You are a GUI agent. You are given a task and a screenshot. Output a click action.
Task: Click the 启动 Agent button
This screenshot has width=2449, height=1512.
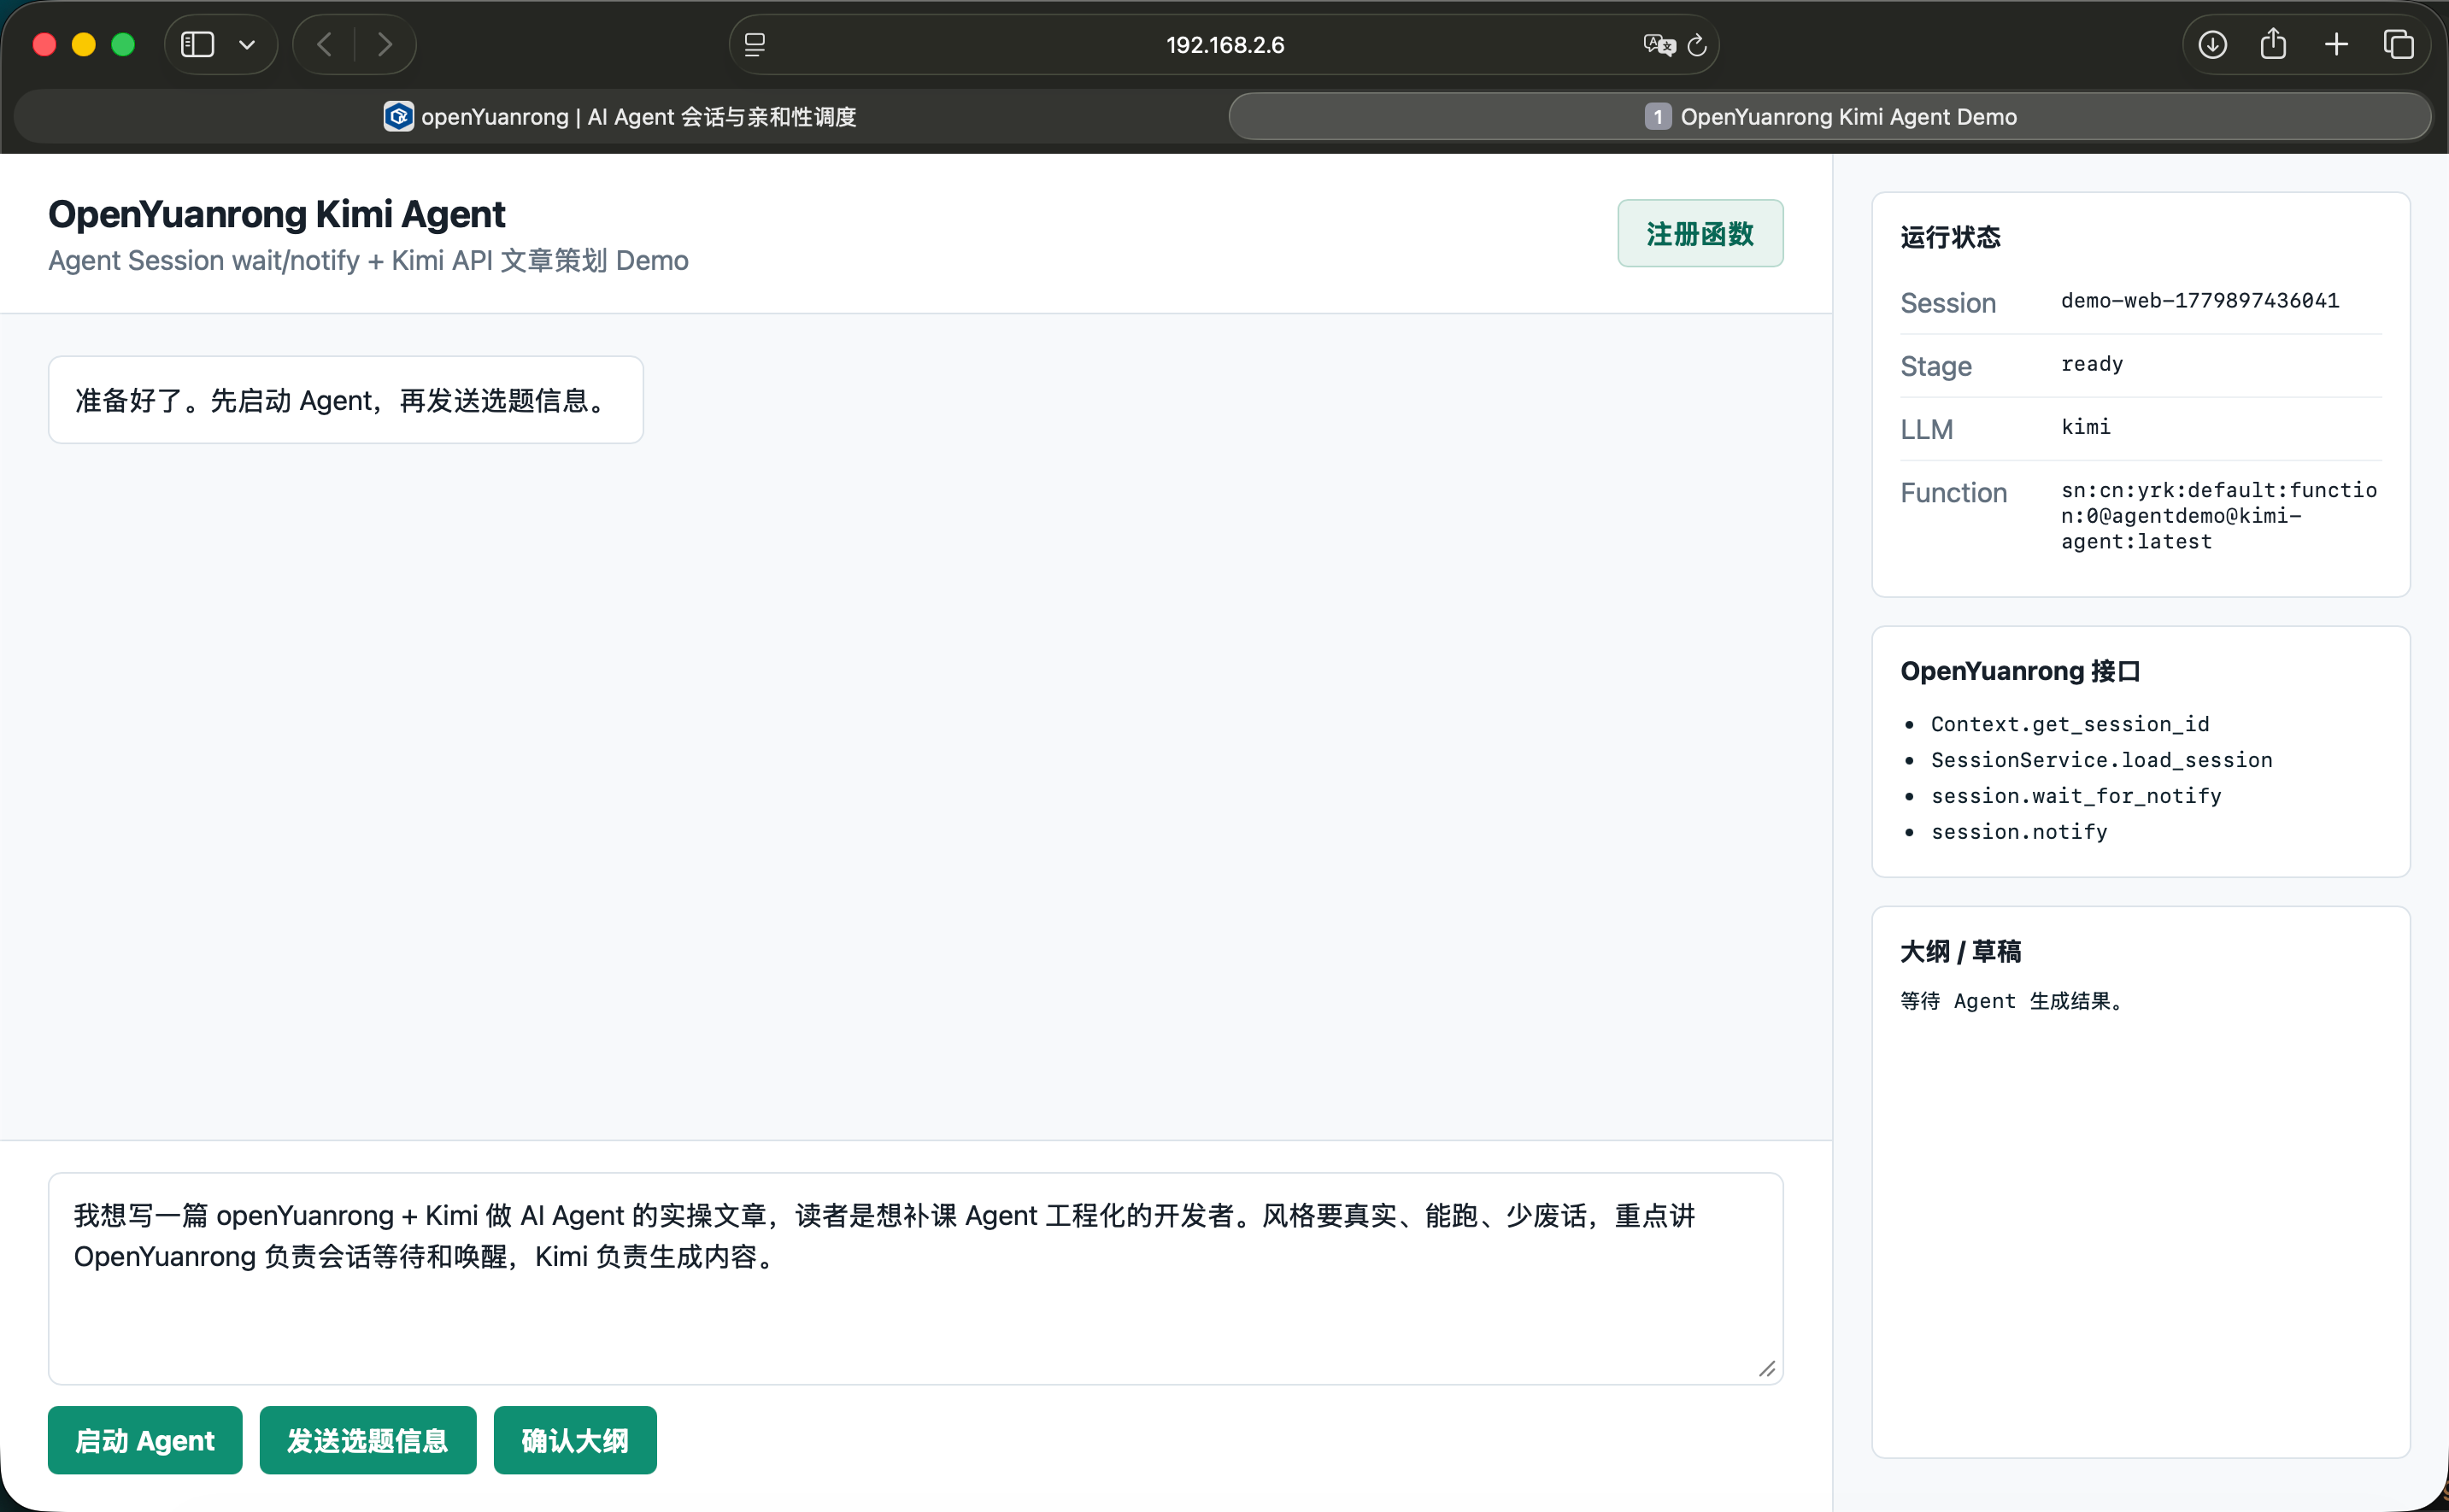(145, 1440)
